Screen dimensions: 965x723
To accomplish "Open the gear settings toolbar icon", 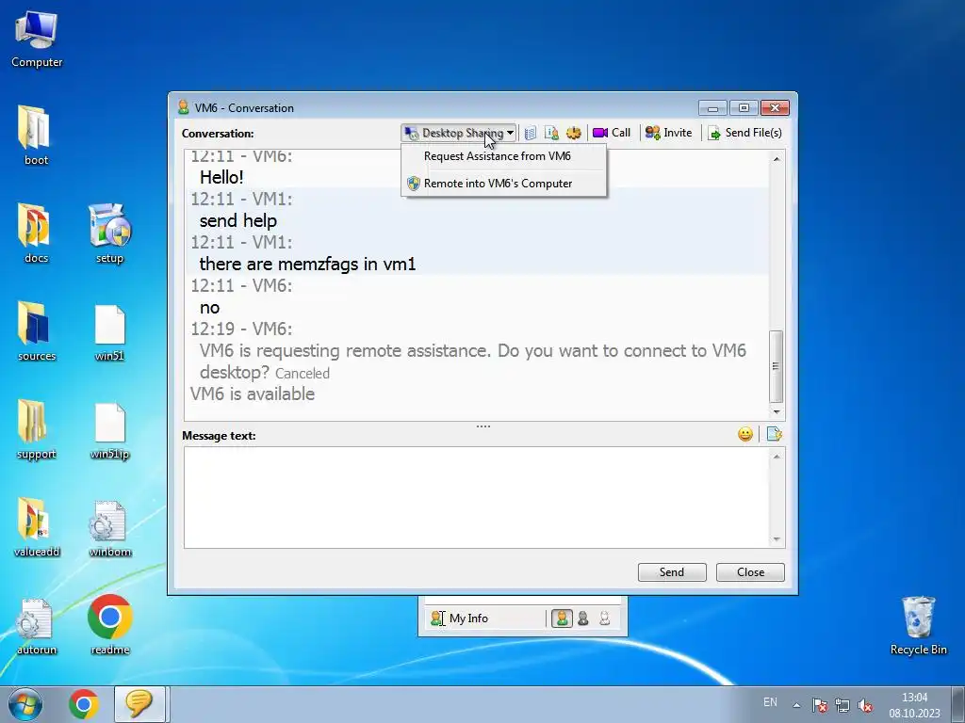I will point(574,133).
